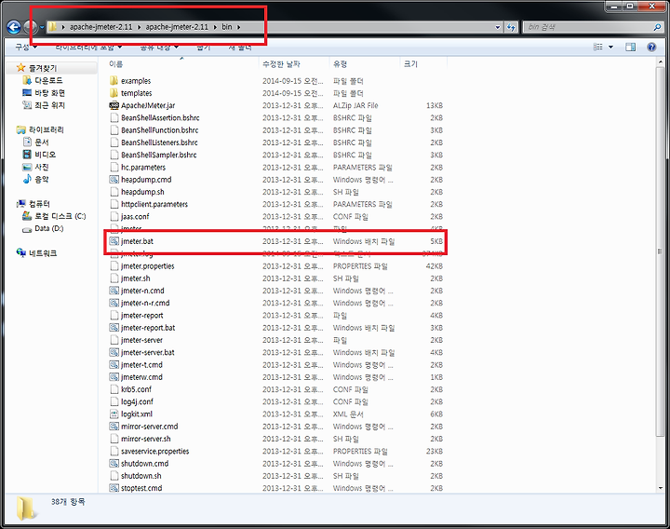Open the 라이브러리에 포함 menu

89,47
